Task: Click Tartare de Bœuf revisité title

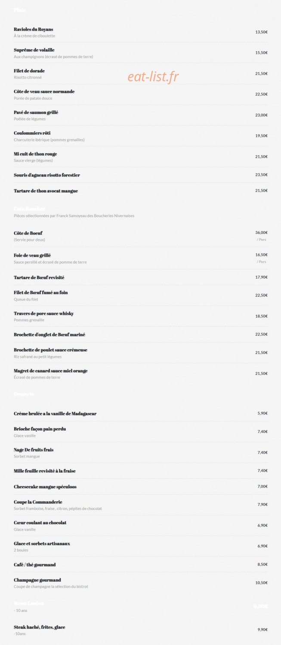Action: click(x=39, y=278)
